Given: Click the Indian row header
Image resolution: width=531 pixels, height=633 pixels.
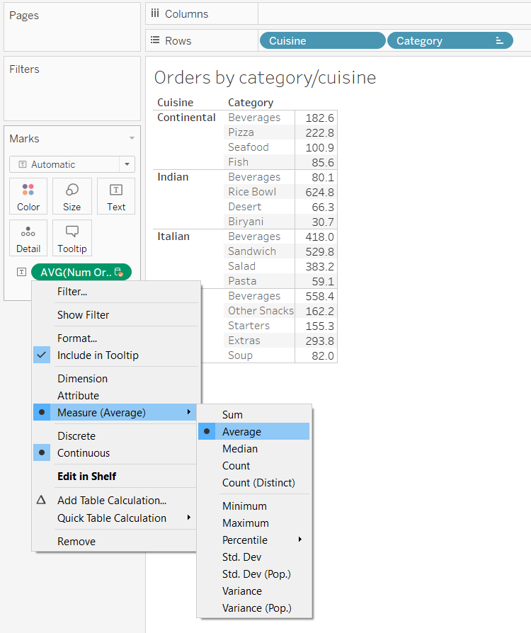Looking at the screenshot, I should [x=173, y=177].
